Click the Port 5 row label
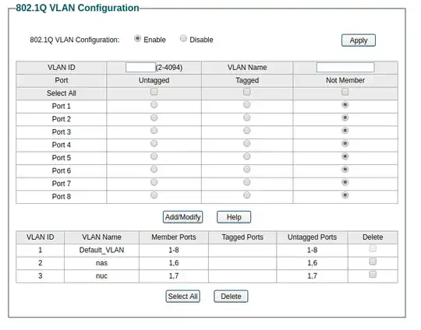The image size is (421, 330). pos(62,158)
